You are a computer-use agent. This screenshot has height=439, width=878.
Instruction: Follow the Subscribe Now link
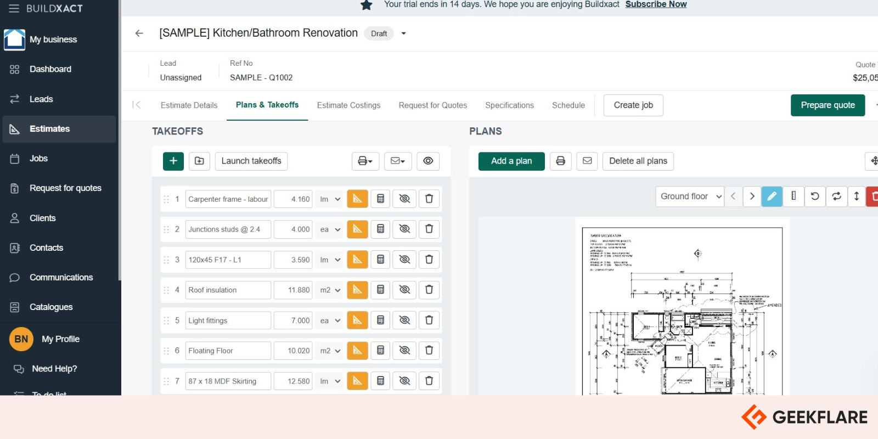[x=656, y=4]
